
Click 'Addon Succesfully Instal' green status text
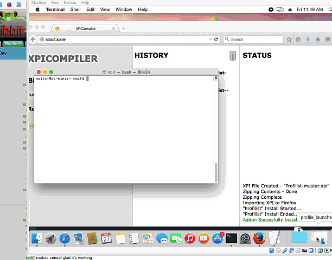click(x=270, y=220)
